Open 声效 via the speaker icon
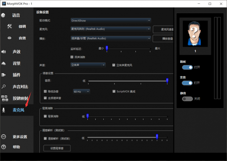Screen dimensions: 227x161 [x=3, y=52]
